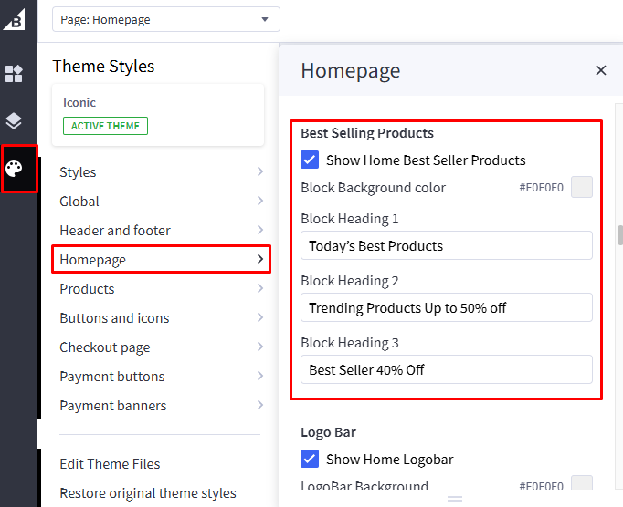623x507 pixels.
Task: Select the Theme Styles palette icon
Action: pyautogui.click(x=15, y=168)
